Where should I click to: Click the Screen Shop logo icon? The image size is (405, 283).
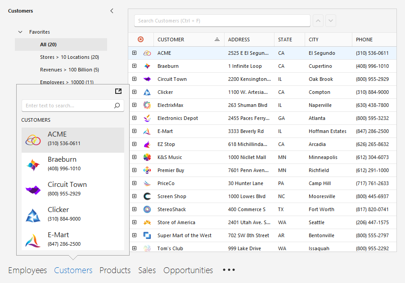pos(147,196)
